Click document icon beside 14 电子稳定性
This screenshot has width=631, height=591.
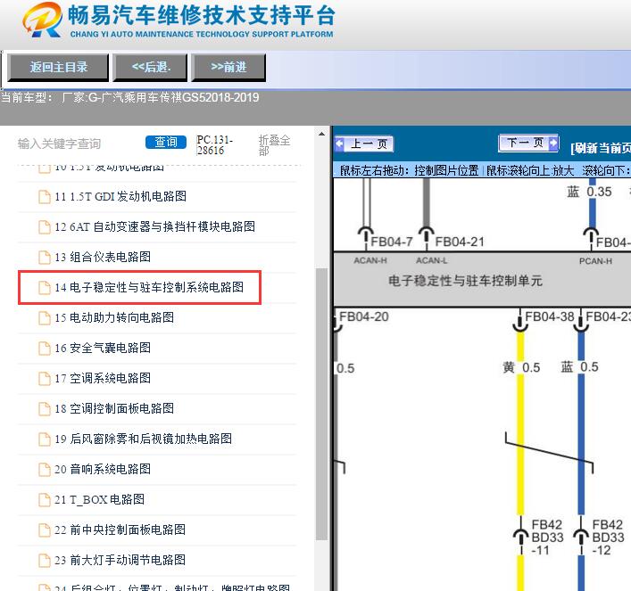coord(45,288)
